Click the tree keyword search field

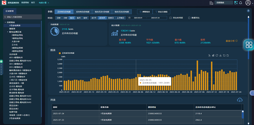pos(22,17)
